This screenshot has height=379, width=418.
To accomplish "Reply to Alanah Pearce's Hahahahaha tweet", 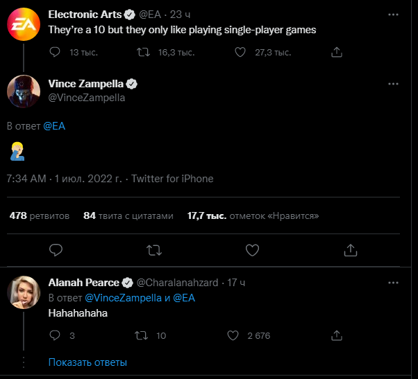I will click(x=57, y=336).
